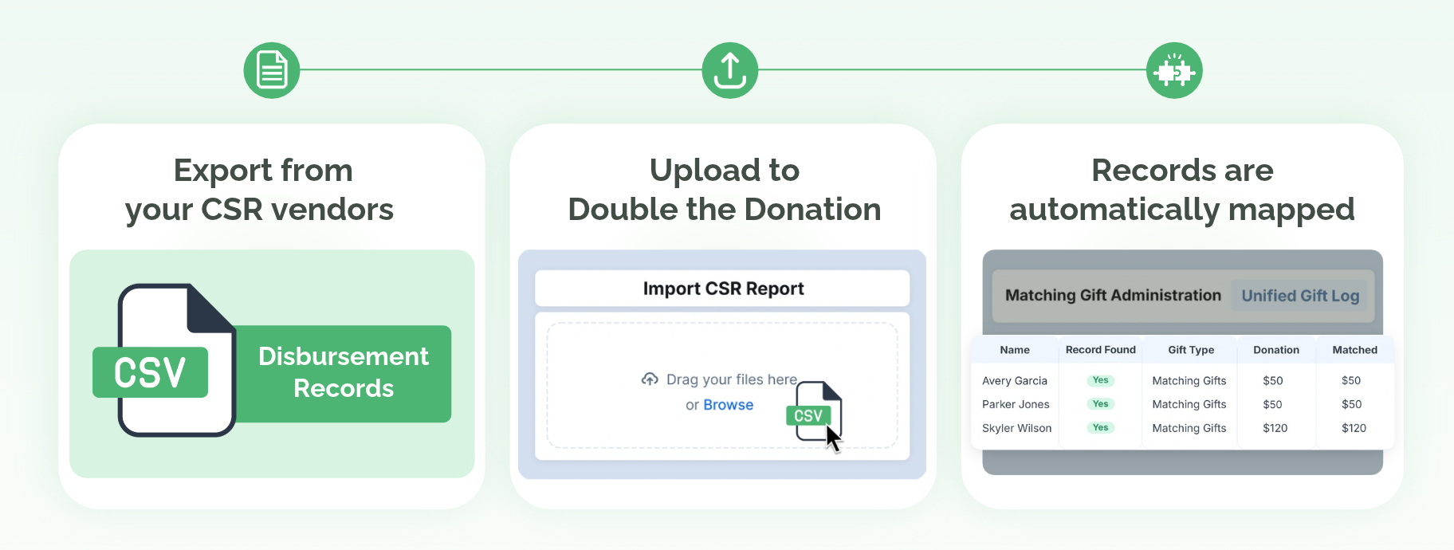
Task: Click Matching Gifts in Avery Garcia's row
Action: click(x=1189, y=381)
